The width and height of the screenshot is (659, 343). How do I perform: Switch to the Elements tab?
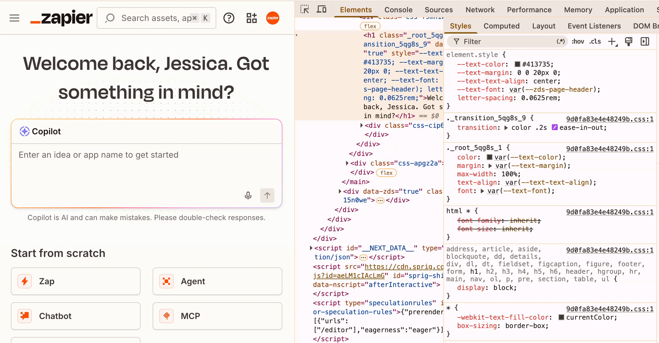[x=356, y=10]
